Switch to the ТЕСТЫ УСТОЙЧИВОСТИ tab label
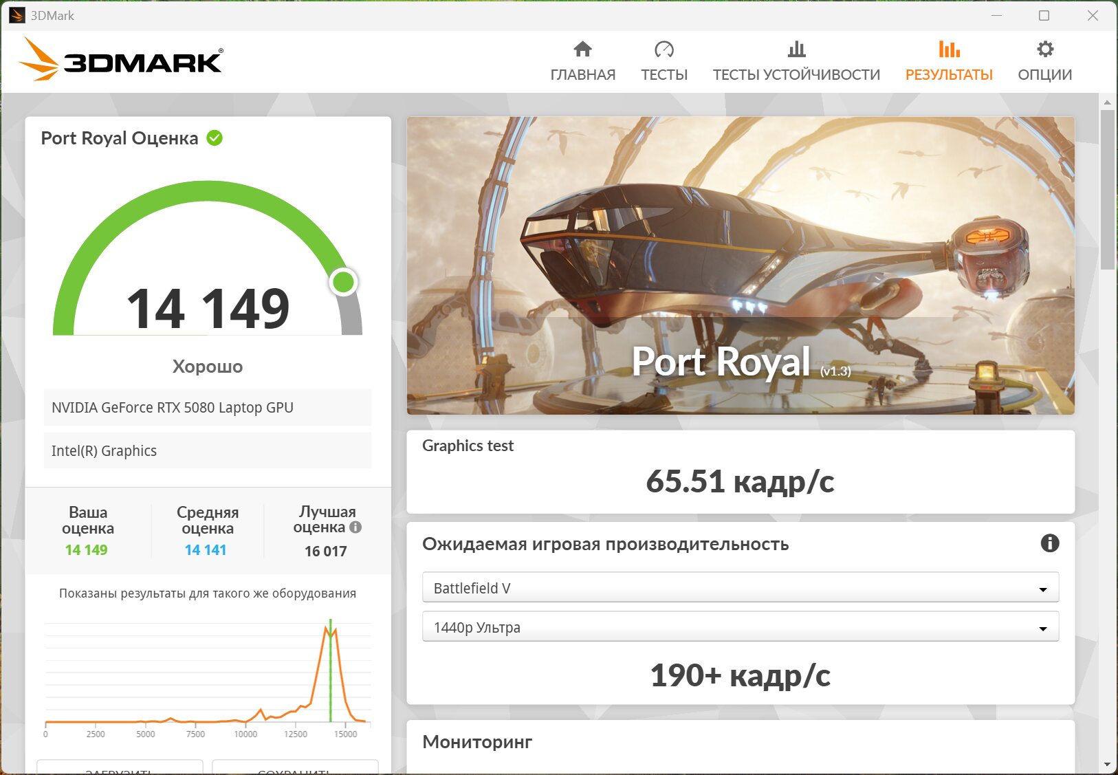The width and height of the screenshot is (1118, 775). (796, 75)
